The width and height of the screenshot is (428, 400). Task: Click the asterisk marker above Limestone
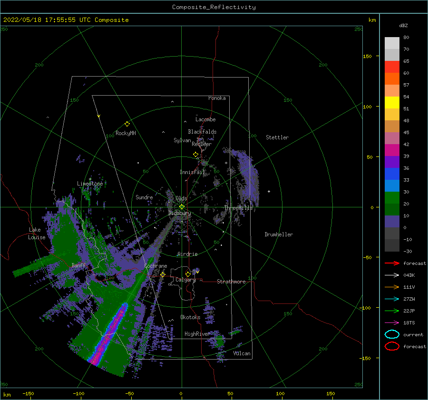click(90, 179)
